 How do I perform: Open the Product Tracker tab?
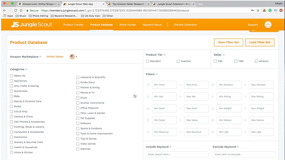74,25
